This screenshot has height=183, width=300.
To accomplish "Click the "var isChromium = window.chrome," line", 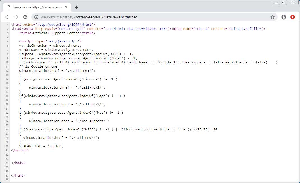I will [x=50, y=46].
